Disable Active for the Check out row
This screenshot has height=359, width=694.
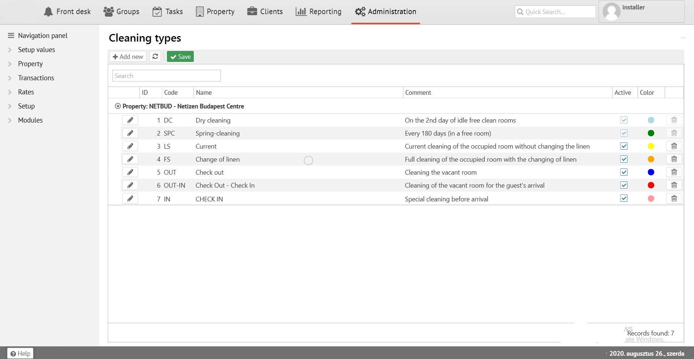coord(624,172)
